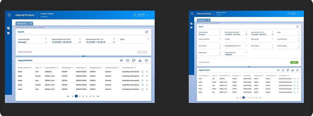Screen dimensions: 313x116
Task: Click hierarchy icon in left Suggested Details toolbar
Action: coord(140,61)
